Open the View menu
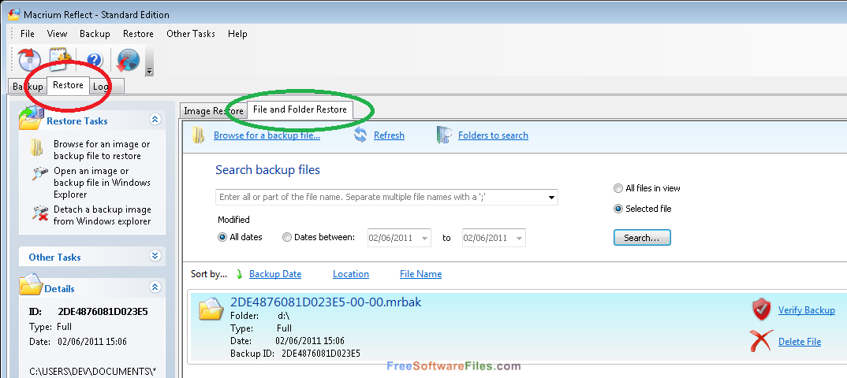Screen dimensions: 847x378 tap(58, 33)
